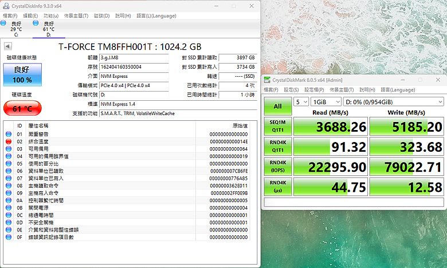Viewport: 447px width, 268px height.
Task: Click the 原始值 column header
Action: click(240, 125)
